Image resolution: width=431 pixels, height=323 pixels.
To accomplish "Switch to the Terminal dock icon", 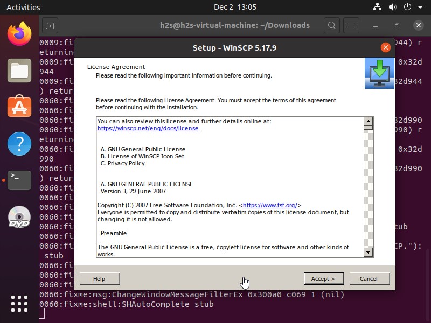I will pyautogui.click(x=19, y=180).
